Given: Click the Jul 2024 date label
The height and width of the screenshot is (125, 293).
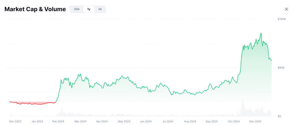Looking at the screenshot, I should [167, 122].
